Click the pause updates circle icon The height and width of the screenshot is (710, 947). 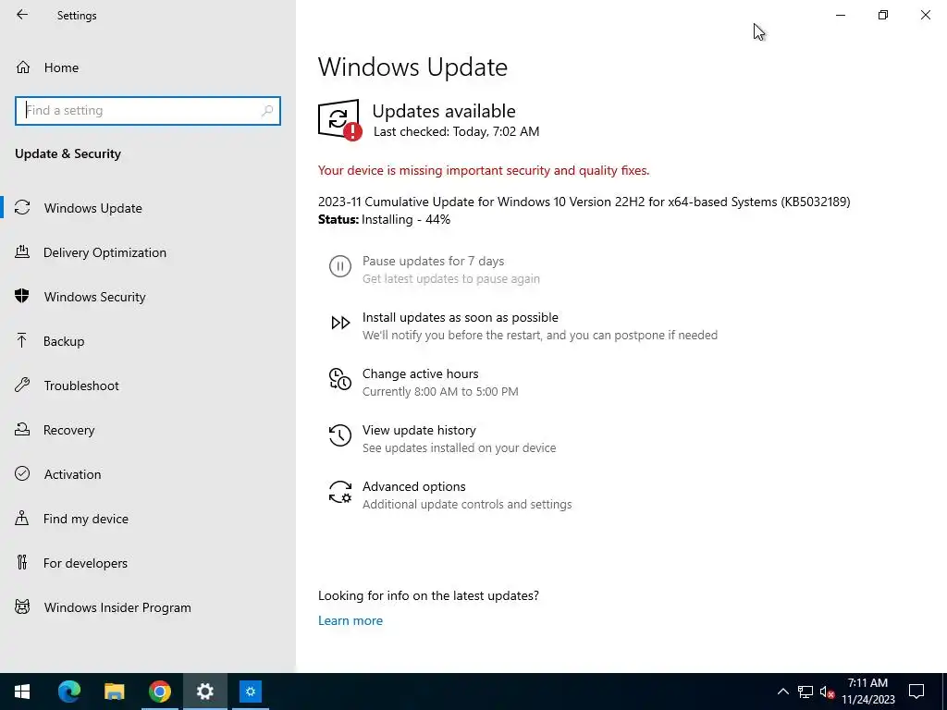(340, 266)
